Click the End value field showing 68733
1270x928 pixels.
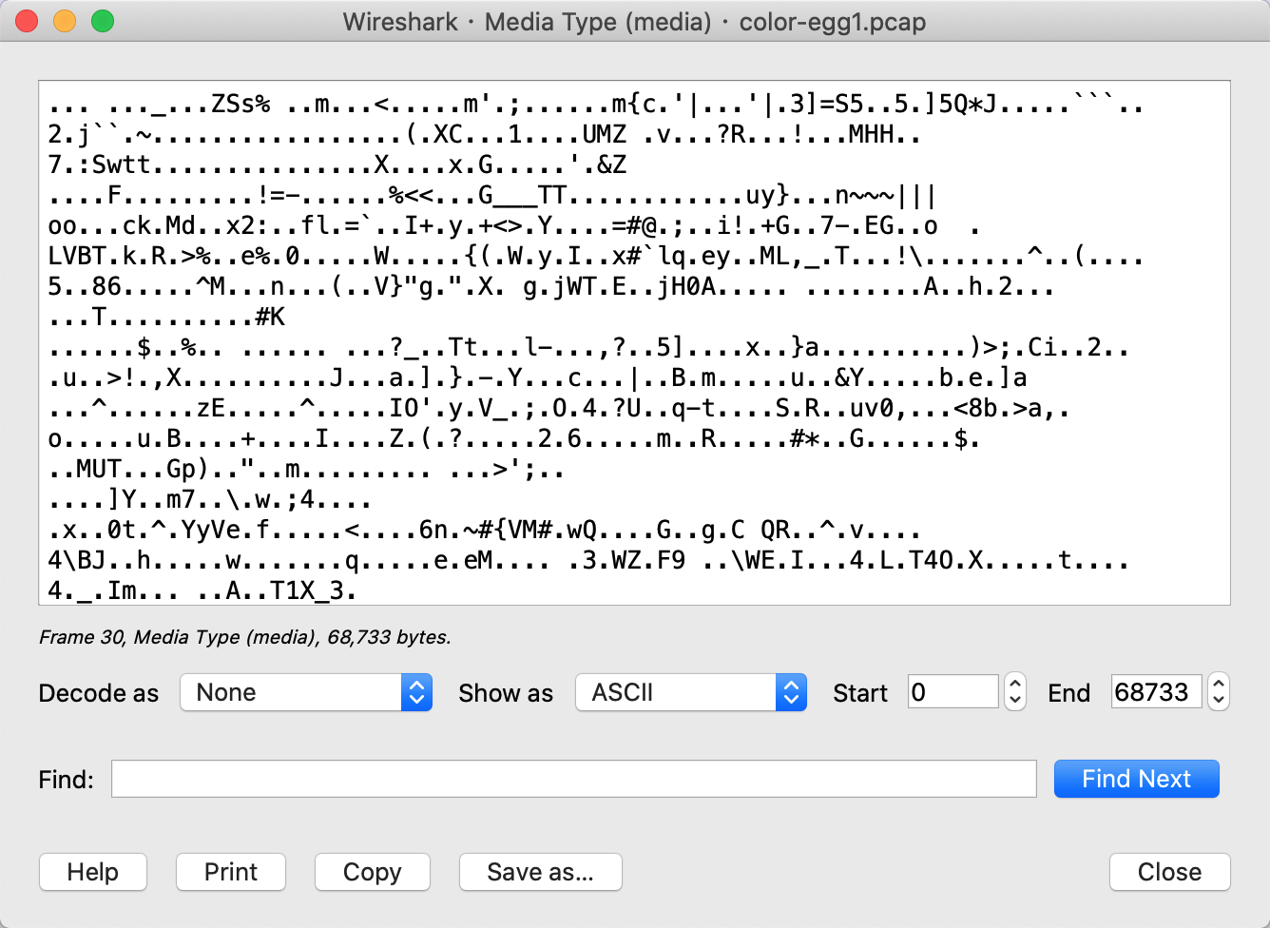[1156, 692]
